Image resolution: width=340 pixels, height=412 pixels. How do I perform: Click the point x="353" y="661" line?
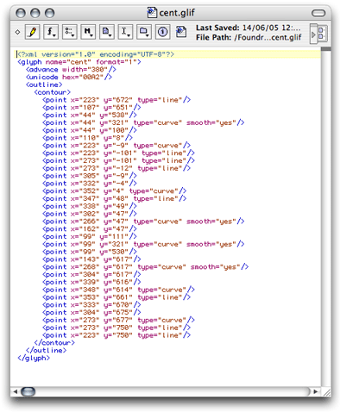[x=116, y=297]
